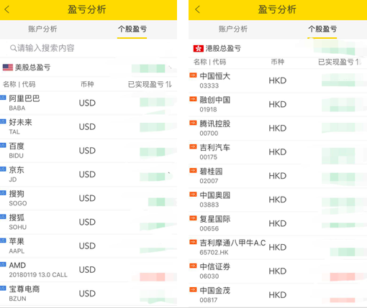This screenshot has width=367, height=308.
Task: Switch to 账户分析 tab on right screen
Action: click(x=232, y=29)
